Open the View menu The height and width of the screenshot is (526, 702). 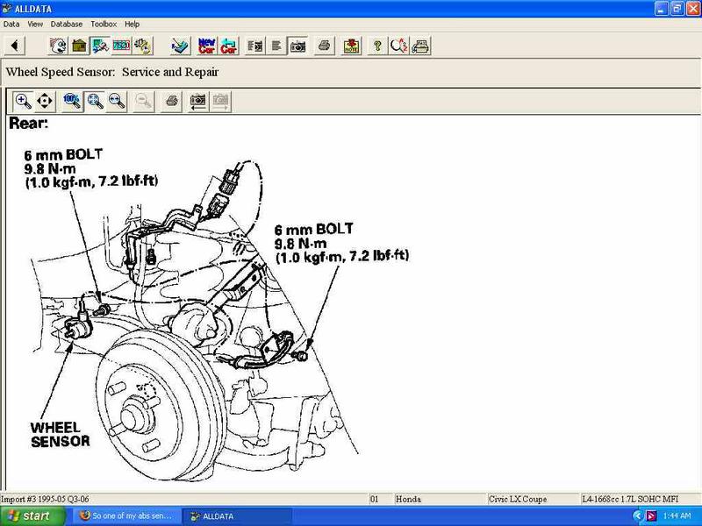pos(35,24)
